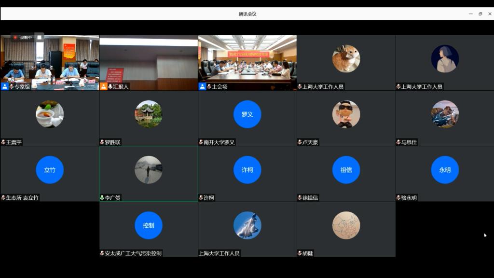
Task: Click the 腾讯会议 window title bar
Action: point(247,14)
